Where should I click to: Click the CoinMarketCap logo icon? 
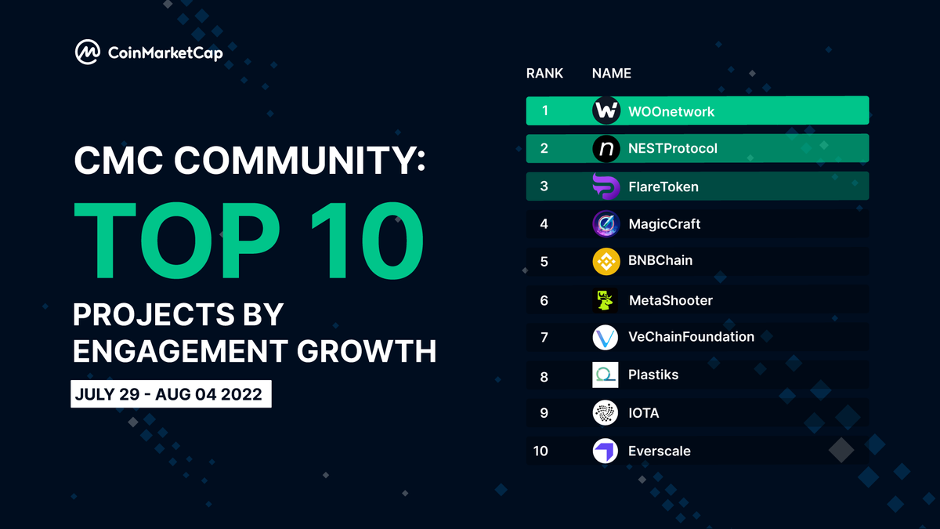coord(87,53)
